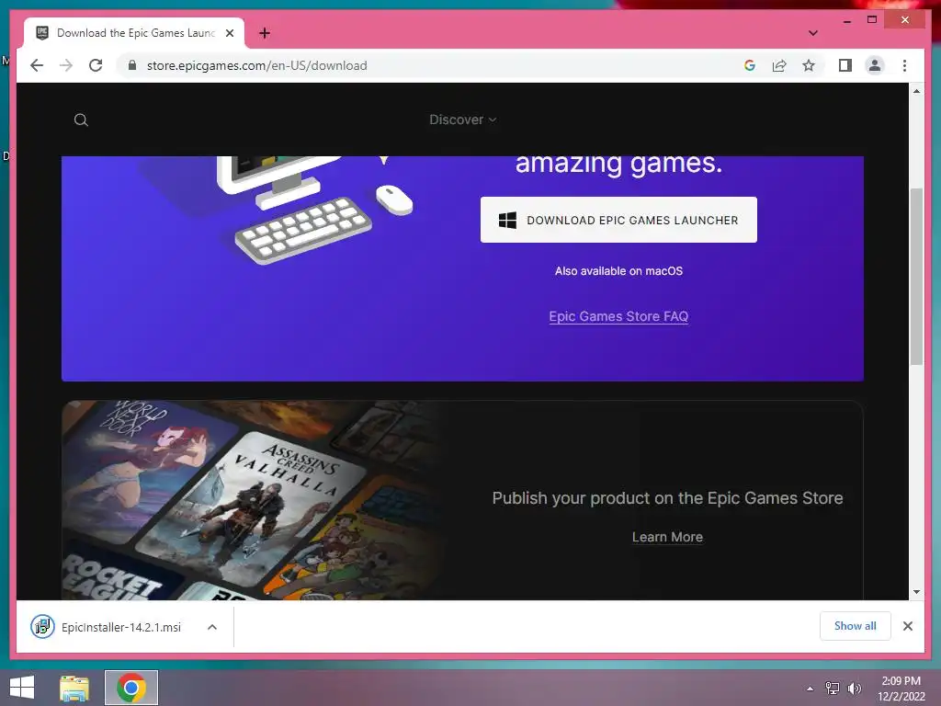Bookmark this page with star icon
Image resolution: width=941 pixels, height=706 pixels.
click(809, 65)
